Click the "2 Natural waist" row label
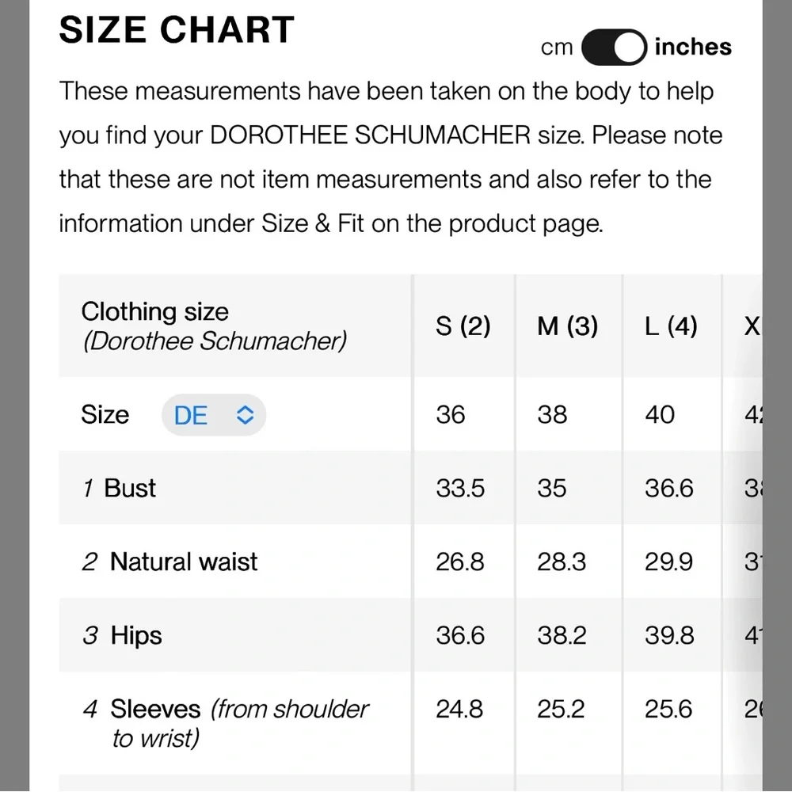Image resolution: width=792 pixels, height=792 pixels. (170, 562)
